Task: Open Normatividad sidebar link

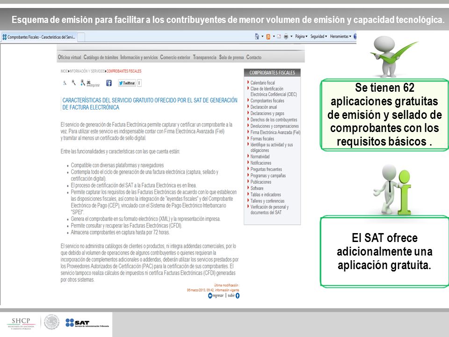Action: point(260,156)
